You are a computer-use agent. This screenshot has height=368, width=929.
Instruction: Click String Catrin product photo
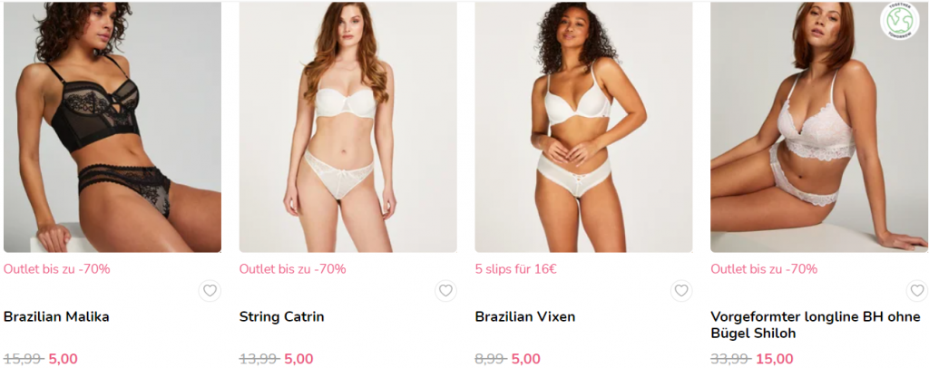pos(347,127)
